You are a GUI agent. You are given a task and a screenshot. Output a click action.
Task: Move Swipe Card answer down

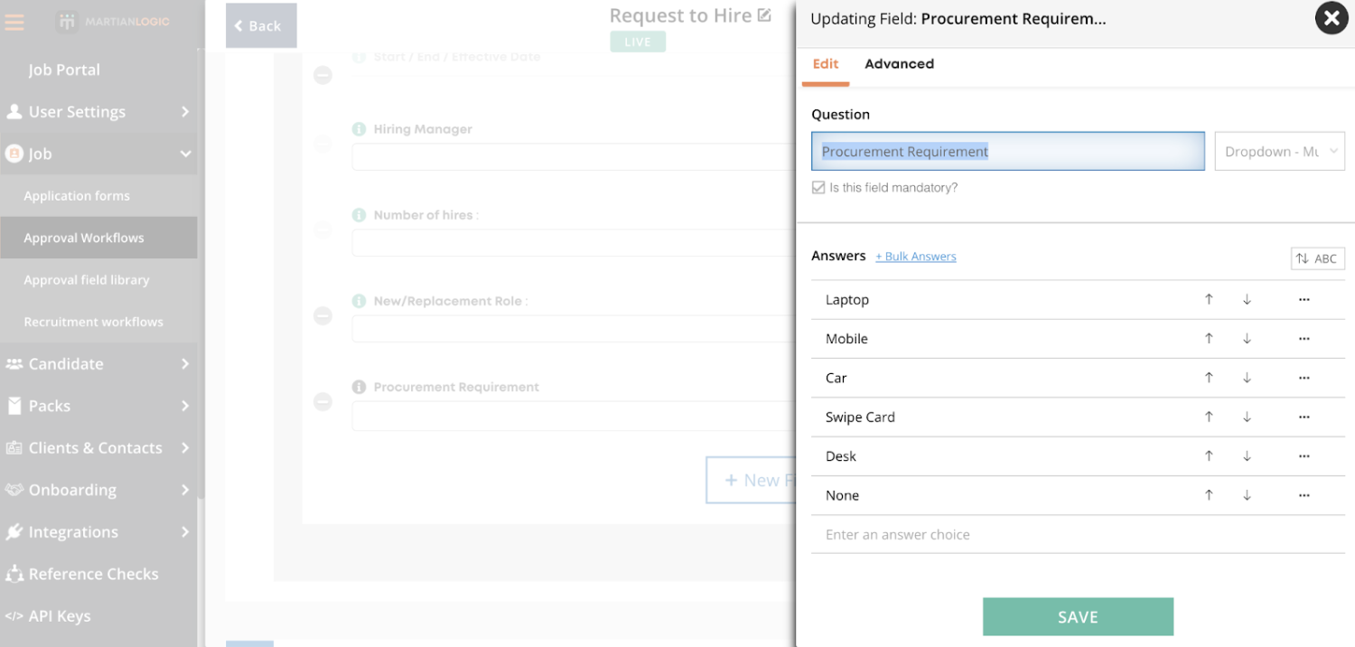click(x=1247, y=417)
